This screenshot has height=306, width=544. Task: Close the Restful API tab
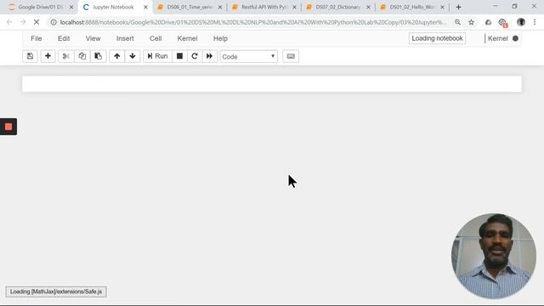[x=295, y=7]
